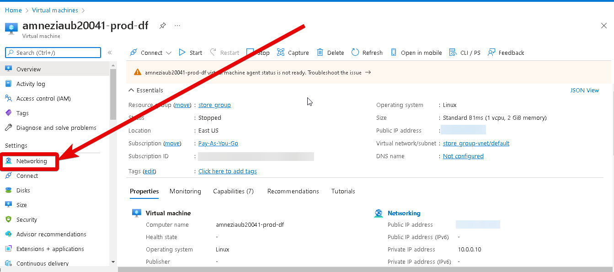Collapse the left sidebar menu

[110, 53]
